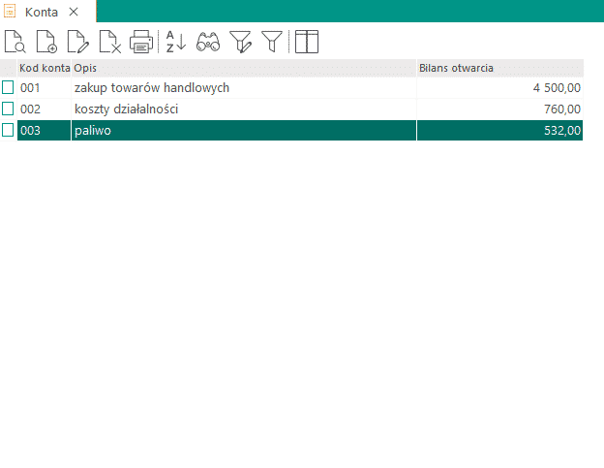This screenshot has height=468, width=604.
Task: Click the Konta tab icon
Action: click(x=10, y=12)
